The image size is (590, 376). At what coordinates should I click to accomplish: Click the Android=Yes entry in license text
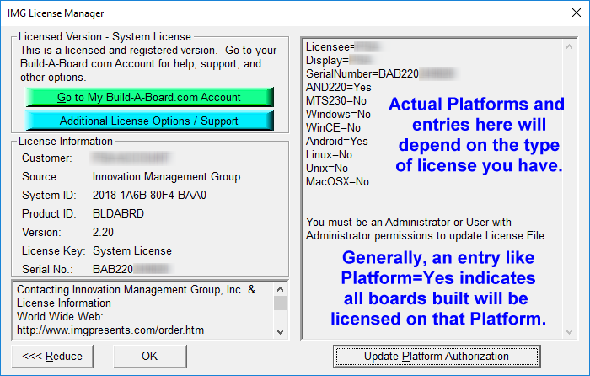[337, 141]
